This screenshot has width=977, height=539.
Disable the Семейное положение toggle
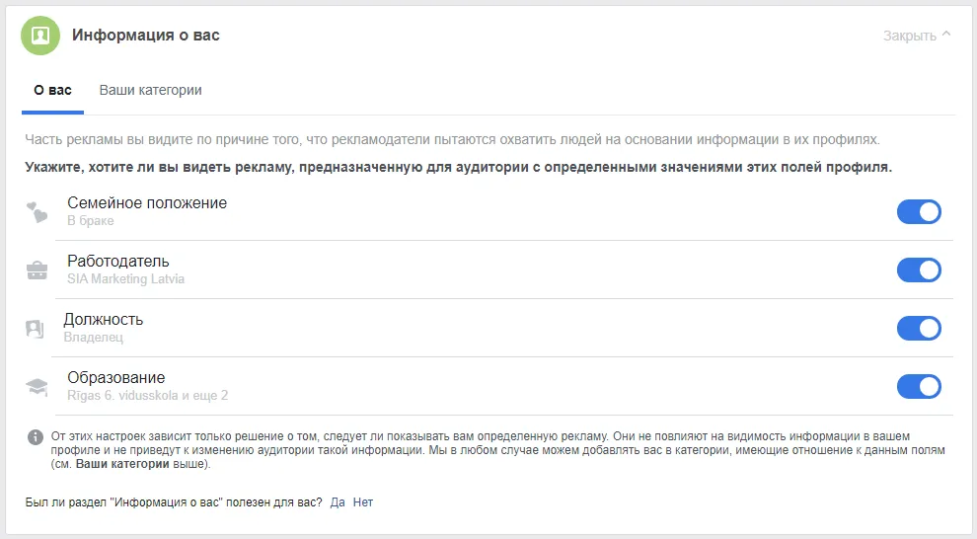(x=918, y=212)
